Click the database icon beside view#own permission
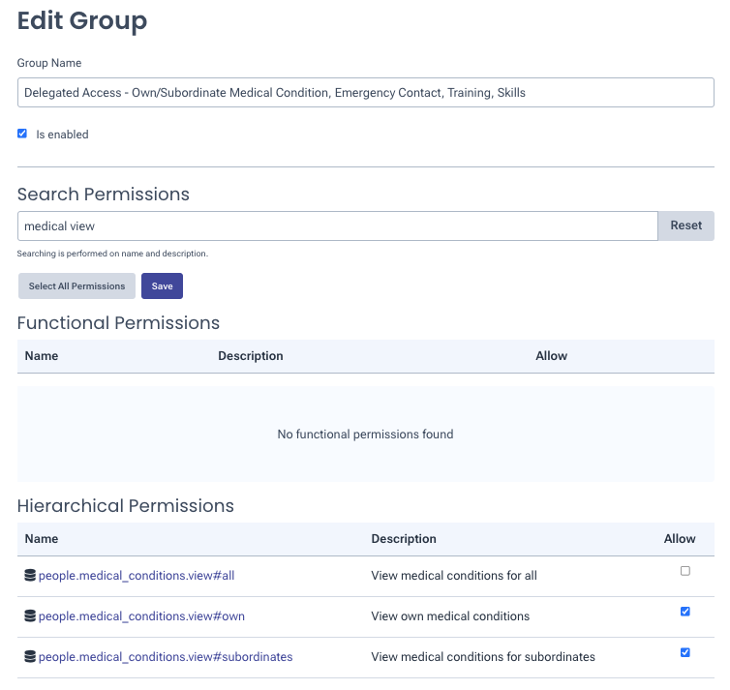 (30, 616)
